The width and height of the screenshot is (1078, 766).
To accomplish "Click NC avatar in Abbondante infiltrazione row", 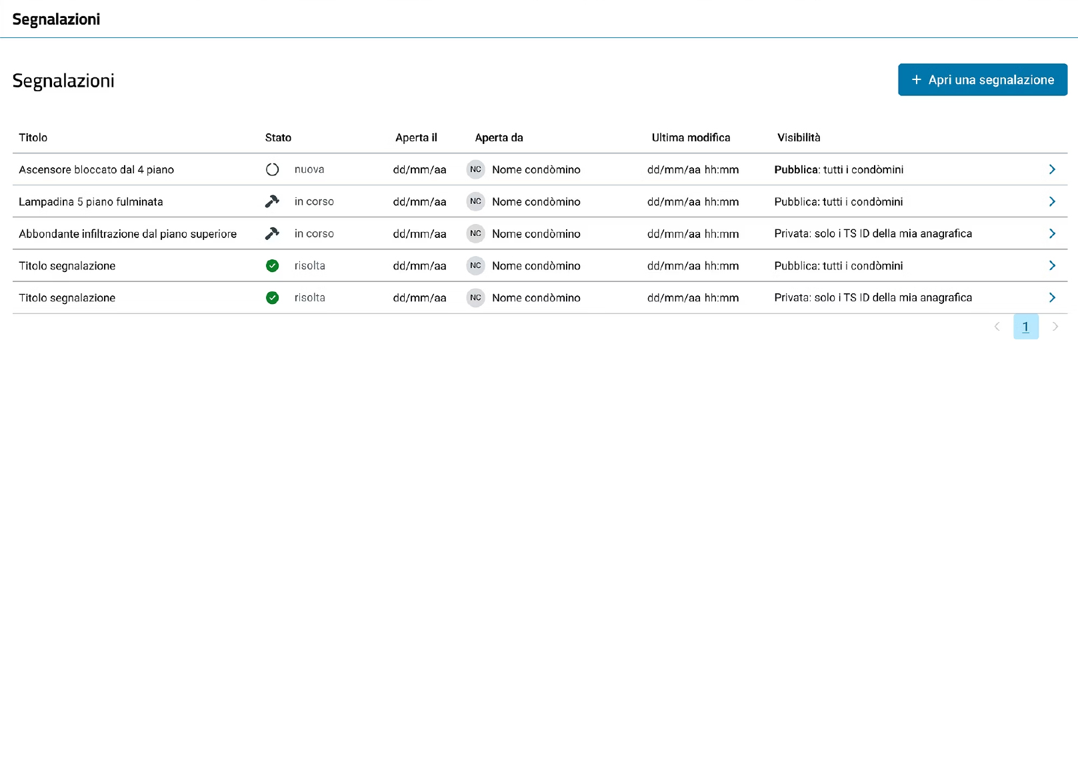I will (475, 233).
